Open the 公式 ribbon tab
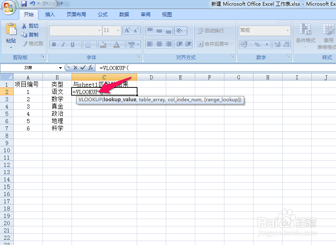 [x=103, y=14]
